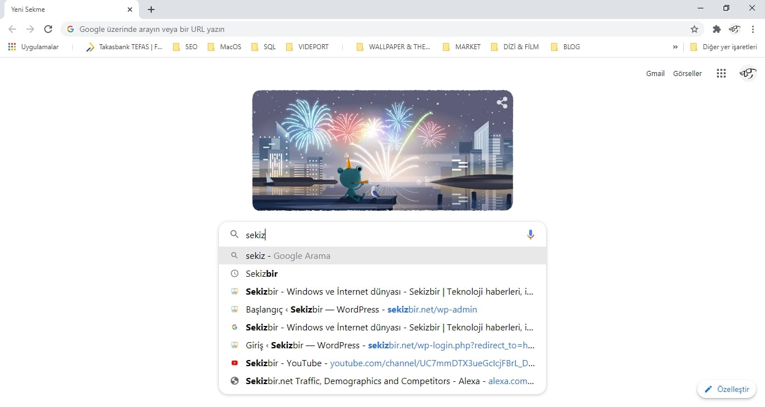Viewport: 765px width, 407px height.
Task: Open the SQL bookmark folder
Action: click(264, 47)
